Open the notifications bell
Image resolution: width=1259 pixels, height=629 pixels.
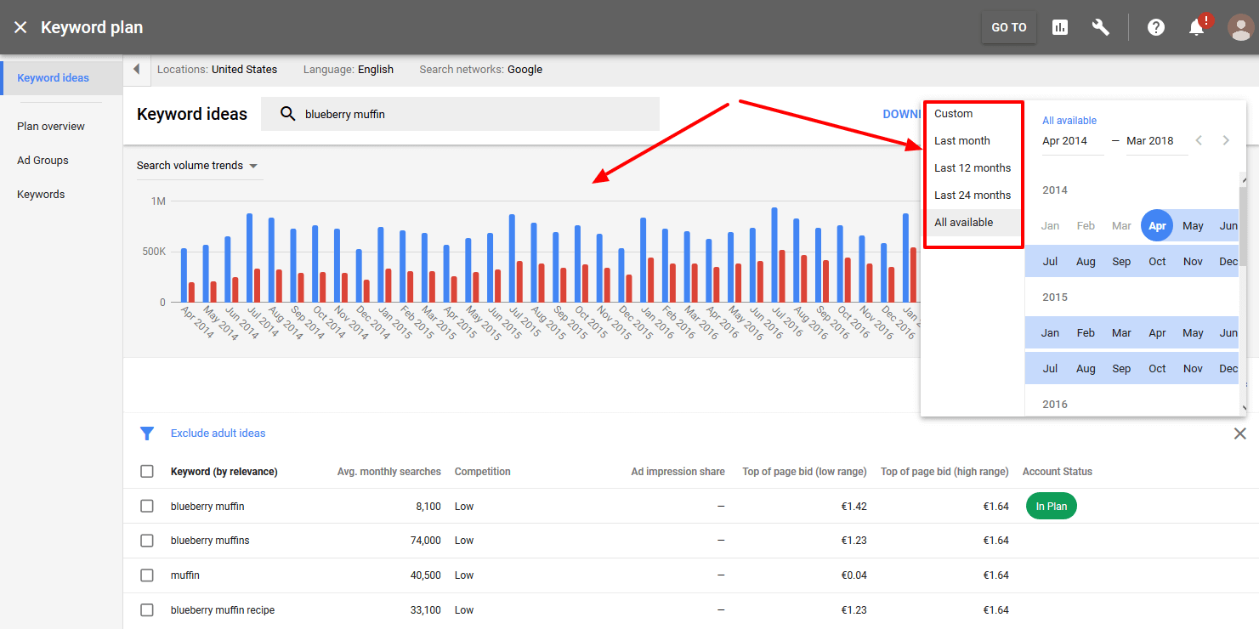pyautogui.click(x=1197, y=26)
